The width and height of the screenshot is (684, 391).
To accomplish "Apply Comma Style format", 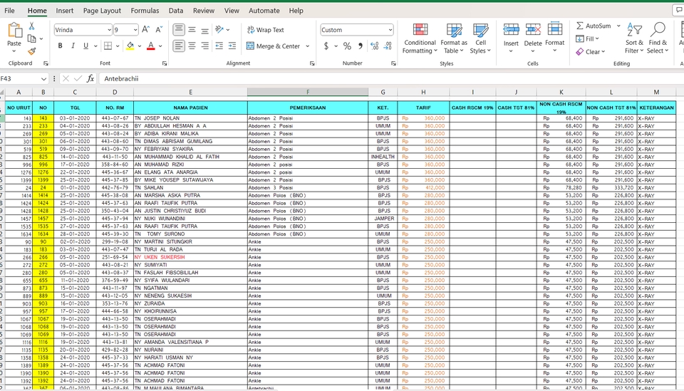I will [x=361, y=46].
